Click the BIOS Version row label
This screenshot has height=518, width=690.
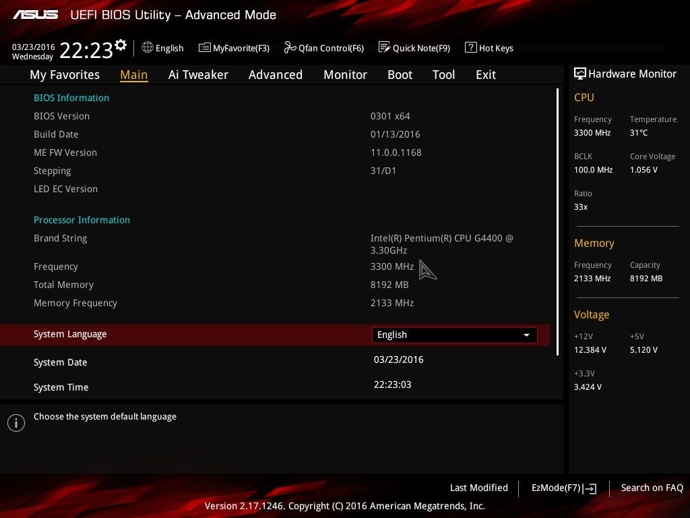pyautogui.click(x=61, y=116)
